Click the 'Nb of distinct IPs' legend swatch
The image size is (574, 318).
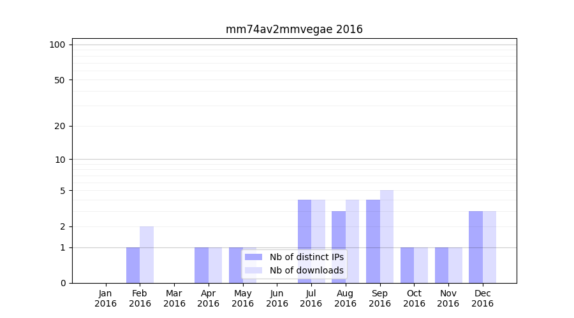tap(253, 257)
